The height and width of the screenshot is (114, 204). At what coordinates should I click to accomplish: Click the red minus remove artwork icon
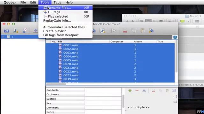[137, 91]
